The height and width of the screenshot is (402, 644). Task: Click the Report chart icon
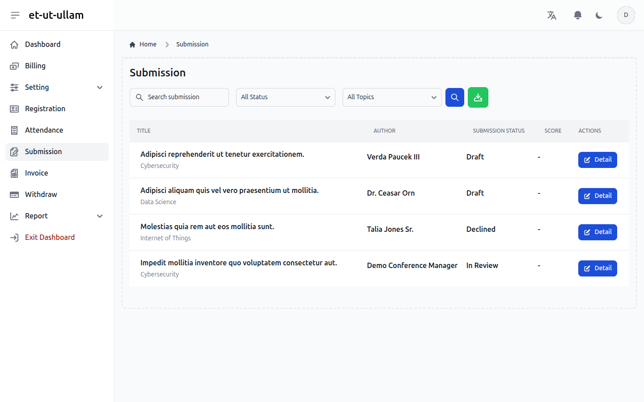(x=14, y=216)
